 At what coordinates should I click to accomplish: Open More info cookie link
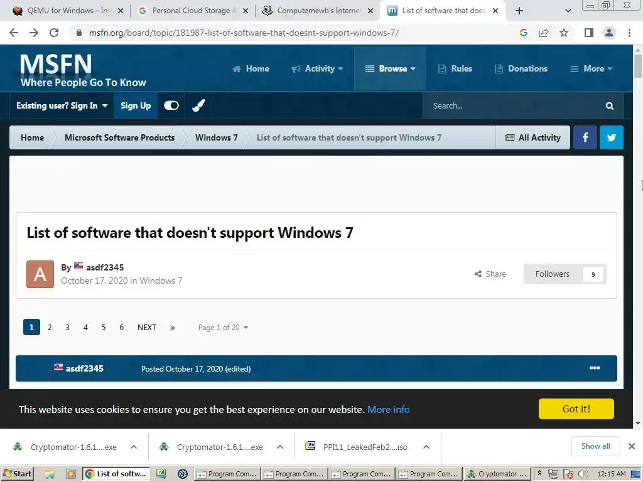pyautogui.click(x=388, y=409)
